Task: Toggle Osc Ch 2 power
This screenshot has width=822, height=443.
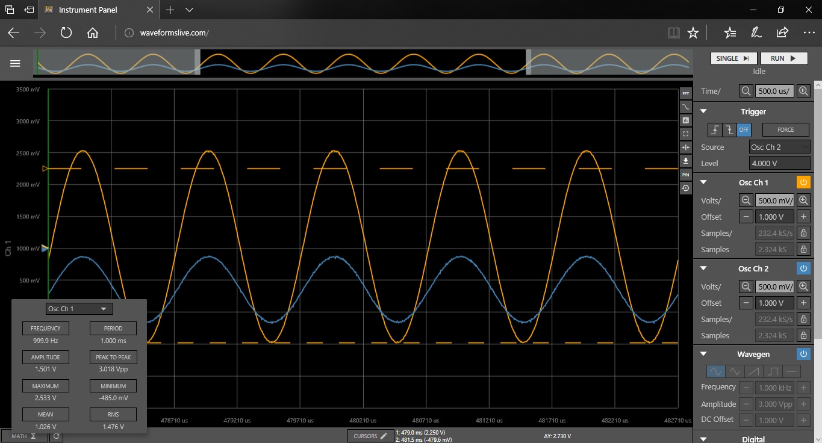Action: pos(803,268)
